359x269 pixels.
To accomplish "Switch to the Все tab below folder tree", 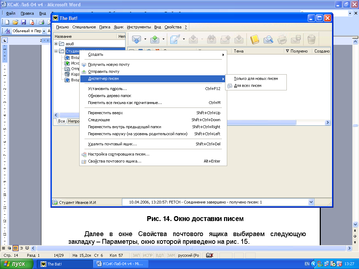I will [61, 121].
